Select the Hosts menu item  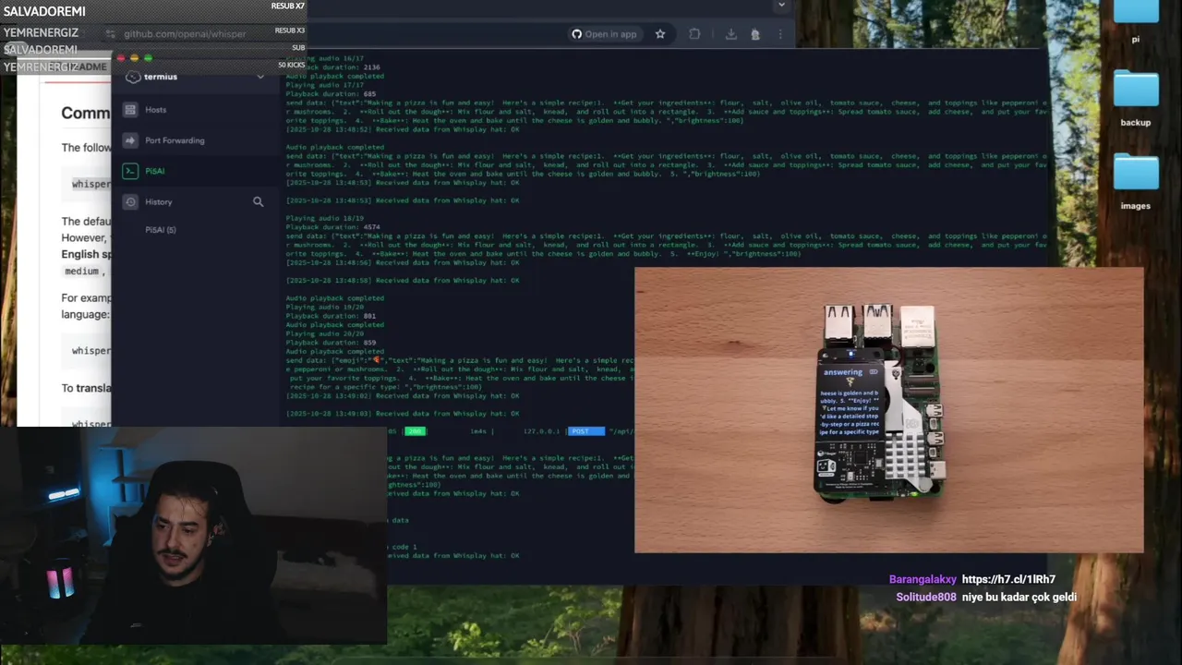pyautogui.click(x=155, y=110)
